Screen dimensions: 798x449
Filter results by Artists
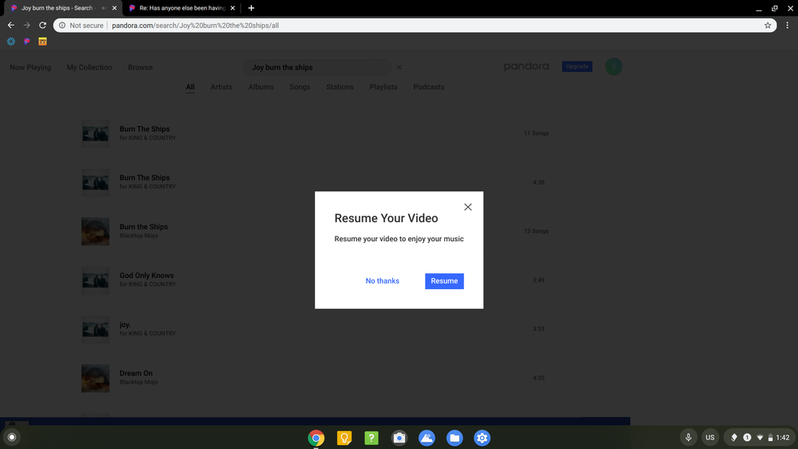coord(221,87)
